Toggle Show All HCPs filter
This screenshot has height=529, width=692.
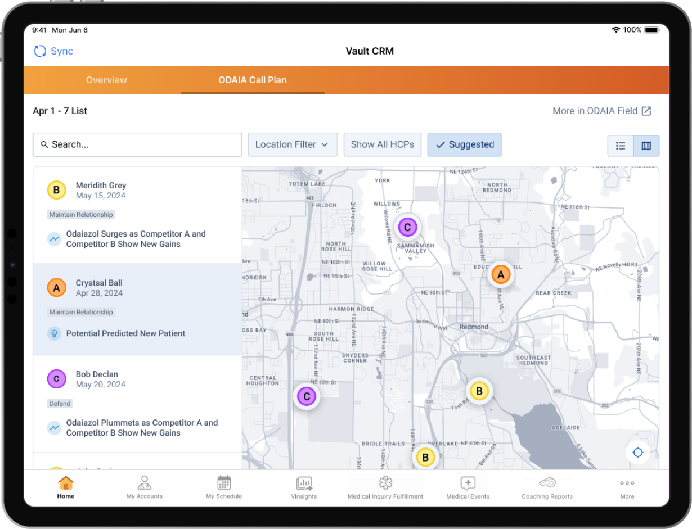point(383,144)
